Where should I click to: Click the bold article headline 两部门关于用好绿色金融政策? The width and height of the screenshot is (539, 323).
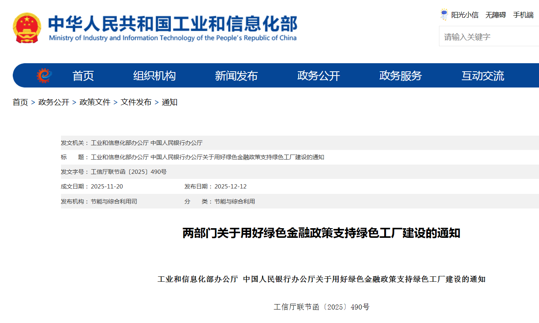(x=321, y=233)
